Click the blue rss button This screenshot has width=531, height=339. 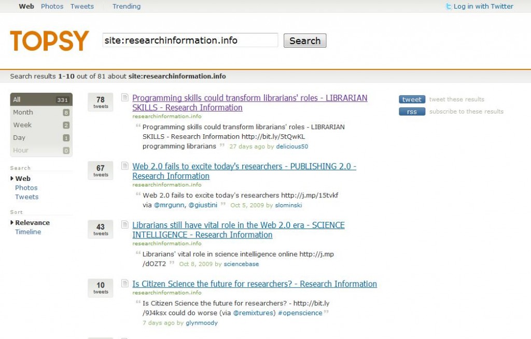412,112
